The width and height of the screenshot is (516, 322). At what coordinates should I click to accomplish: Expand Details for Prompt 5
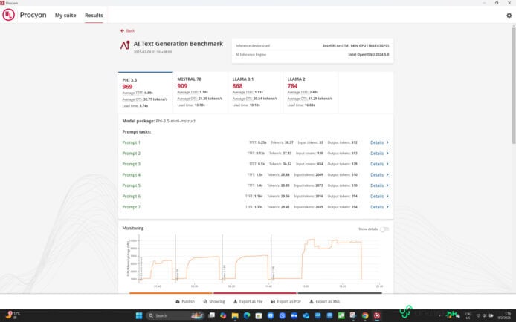[x=378, y=185]
